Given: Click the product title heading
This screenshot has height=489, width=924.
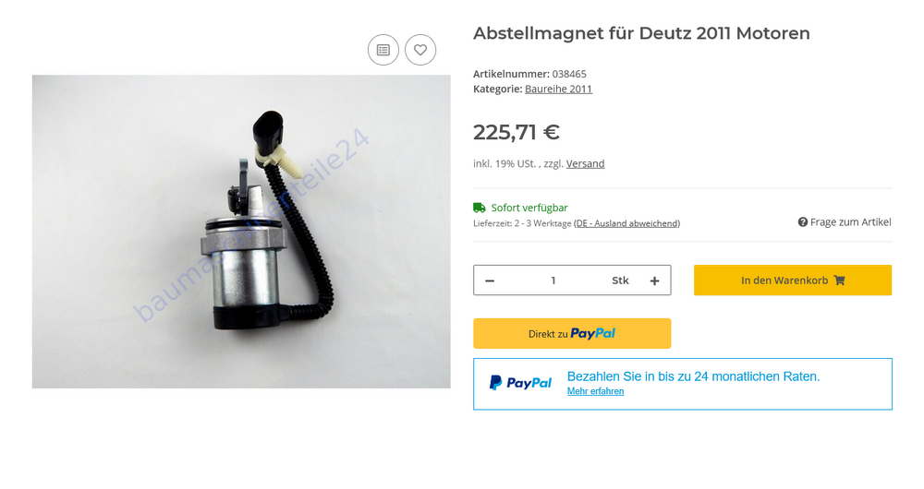Looking at the screenshot, I should 641,33.
